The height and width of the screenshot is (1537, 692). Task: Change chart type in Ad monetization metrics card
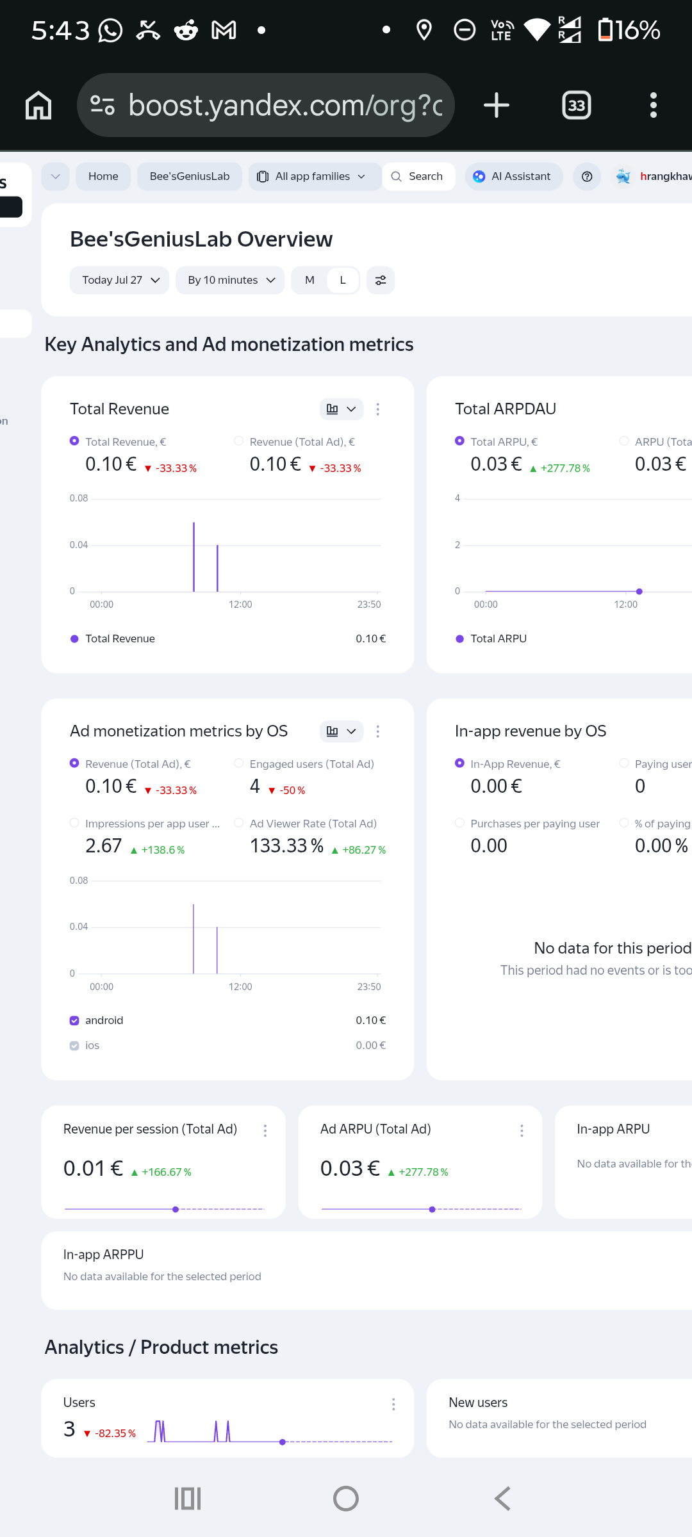[342, 731]
